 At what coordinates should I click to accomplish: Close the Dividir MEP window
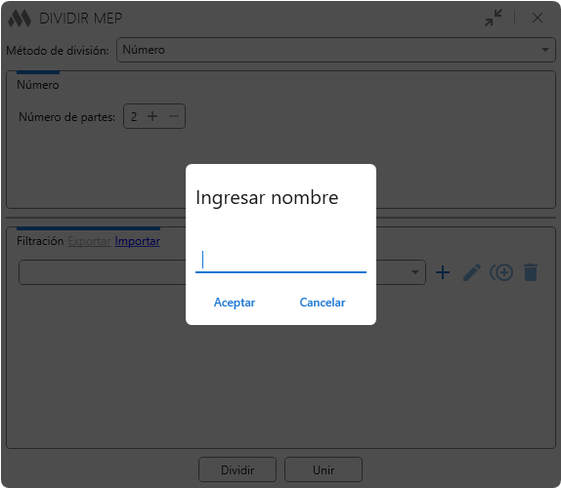tap(538, 18)
